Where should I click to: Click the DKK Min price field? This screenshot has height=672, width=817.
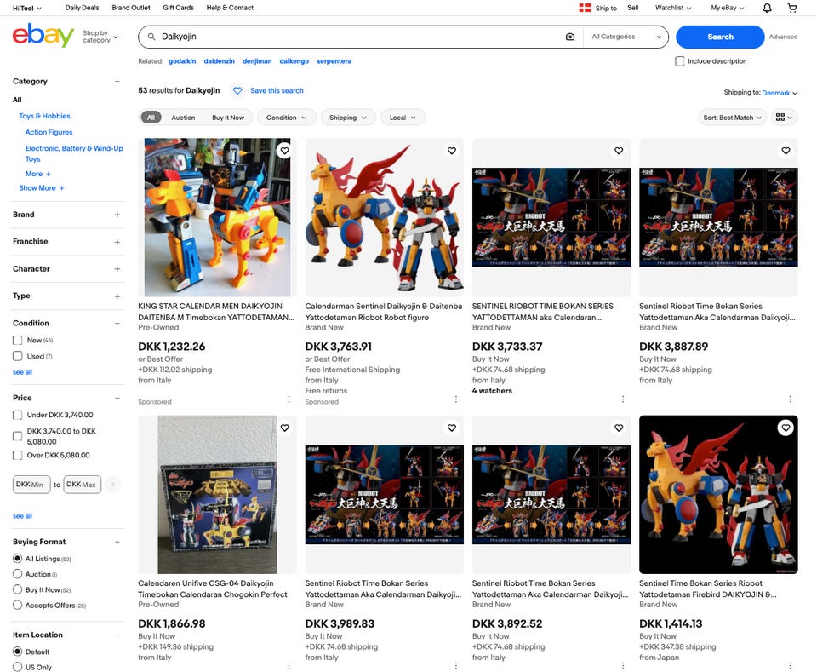coord(31,485)
